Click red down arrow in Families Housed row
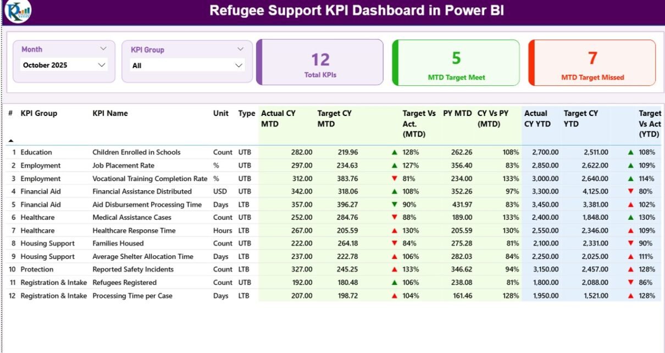Viewport: 665px width, 353px height. [394, 244]
